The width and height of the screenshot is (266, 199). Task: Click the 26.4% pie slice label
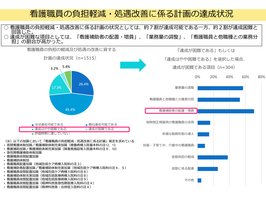84,84
